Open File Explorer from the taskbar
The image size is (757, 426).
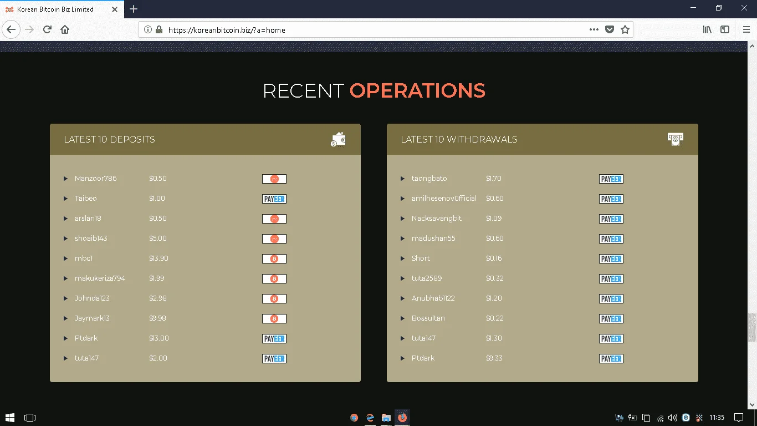[386, 418]
